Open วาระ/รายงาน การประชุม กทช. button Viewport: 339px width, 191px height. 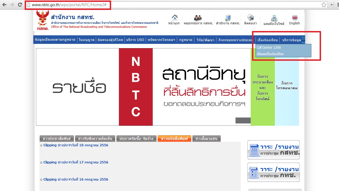click(x=274, y=172)
